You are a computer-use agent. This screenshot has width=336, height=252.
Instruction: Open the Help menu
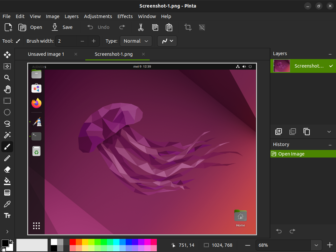pyautogui.click(x=166, y=16)
